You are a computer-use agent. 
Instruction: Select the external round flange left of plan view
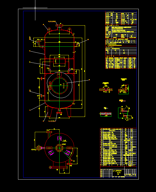click(x=39, y=148)
